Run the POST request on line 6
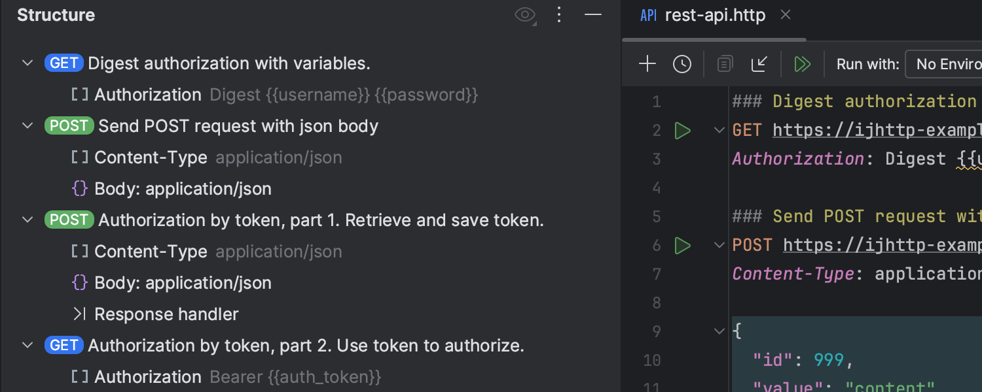Viewport: 982px width, 392px height. pyautogui.click(x=683, y=246)
